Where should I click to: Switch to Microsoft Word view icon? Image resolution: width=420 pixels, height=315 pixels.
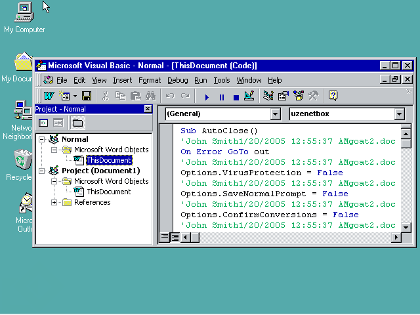coord(49,96)
